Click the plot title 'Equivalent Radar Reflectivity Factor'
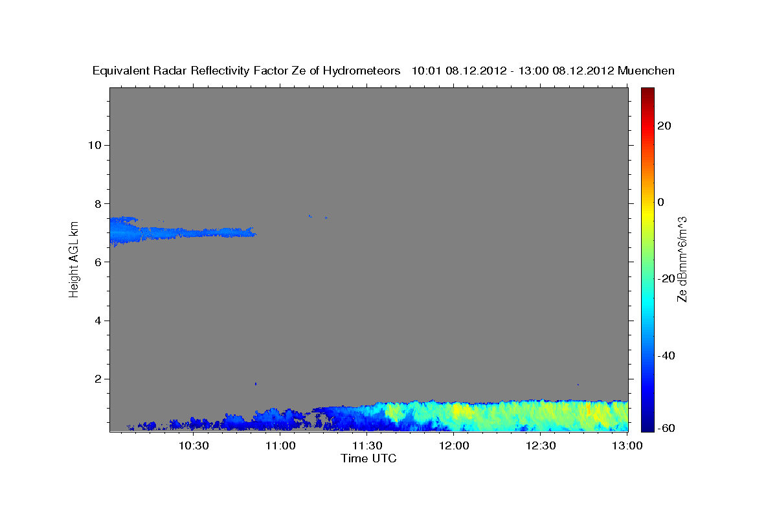777x518 pixels. (x=191, y=71)
